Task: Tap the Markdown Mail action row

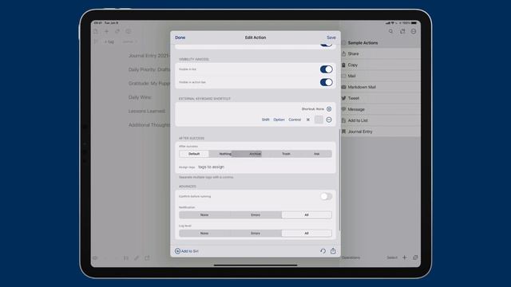Action: click(381, 87)
